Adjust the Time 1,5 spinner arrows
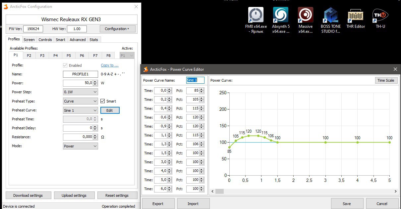 pos(169,153)
